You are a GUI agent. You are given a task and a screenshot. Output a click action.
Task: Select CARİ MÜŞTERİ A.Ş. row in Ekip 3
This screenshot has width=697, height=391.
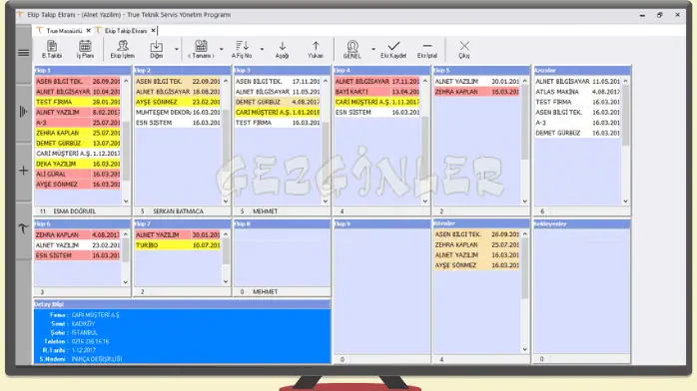click(x=278, y=113)
